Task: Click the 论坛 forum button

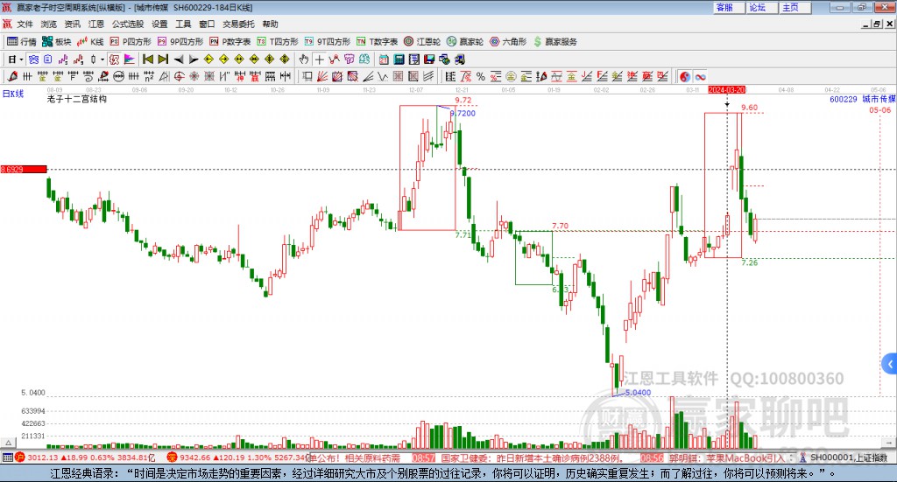Action: point(761,7)
